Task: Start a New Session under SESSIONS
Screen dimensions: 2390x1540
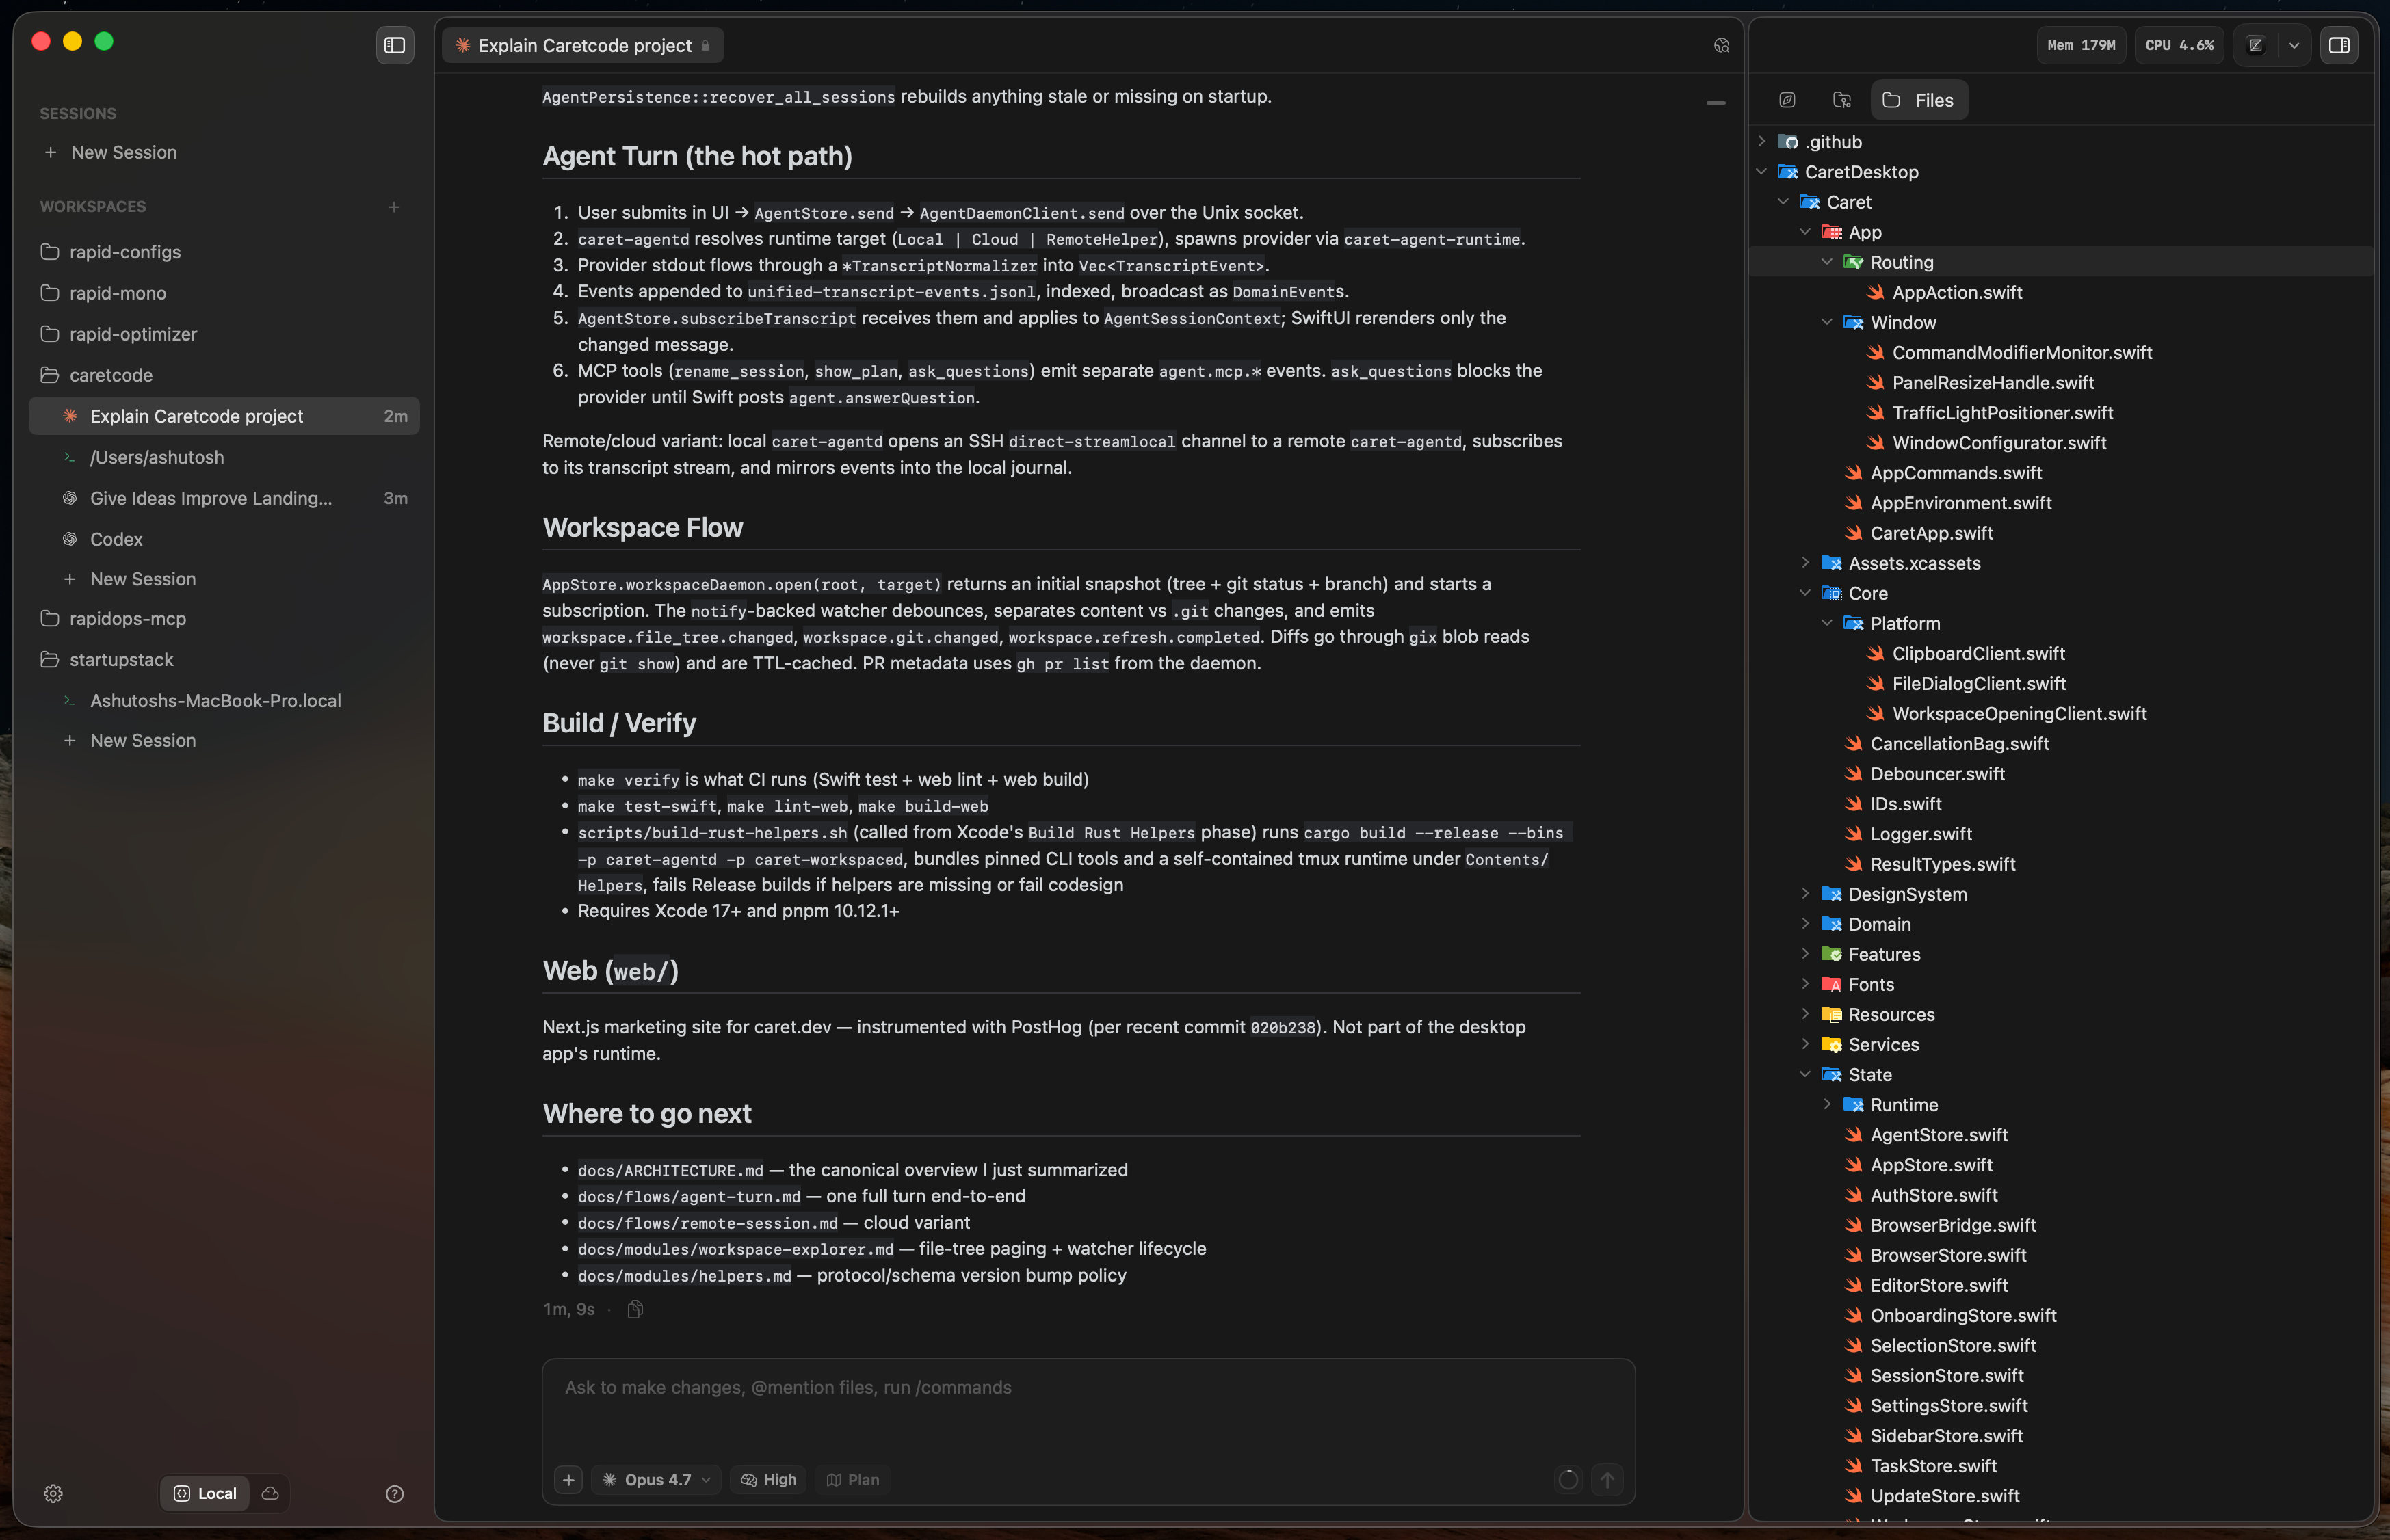Action: tap(123, 152)
